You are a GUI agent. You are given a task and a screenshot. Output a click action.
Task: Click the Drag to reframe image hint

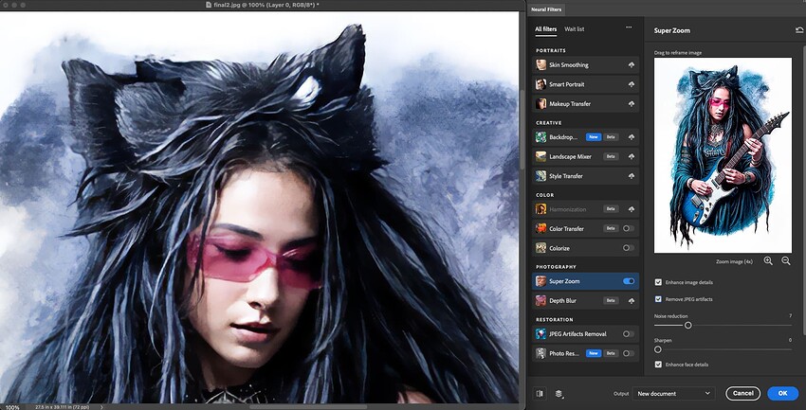tap(677, 53)
